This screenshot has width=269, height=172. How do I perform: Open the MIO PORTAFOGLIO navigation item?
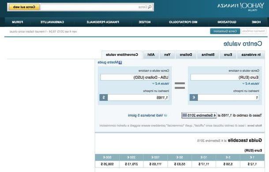183,22
